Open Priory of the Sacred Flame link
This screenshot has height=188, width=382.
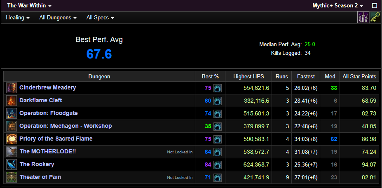point(56,139)
